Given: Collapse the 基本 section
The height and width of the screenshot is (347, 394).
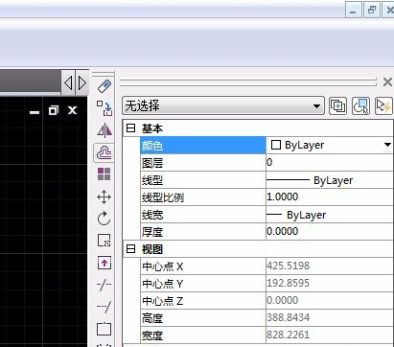Looking at the screenshot, I should click(130, 128).
